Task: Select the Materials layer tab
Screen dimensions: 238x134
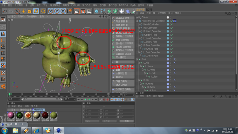Action: (38, 110)
